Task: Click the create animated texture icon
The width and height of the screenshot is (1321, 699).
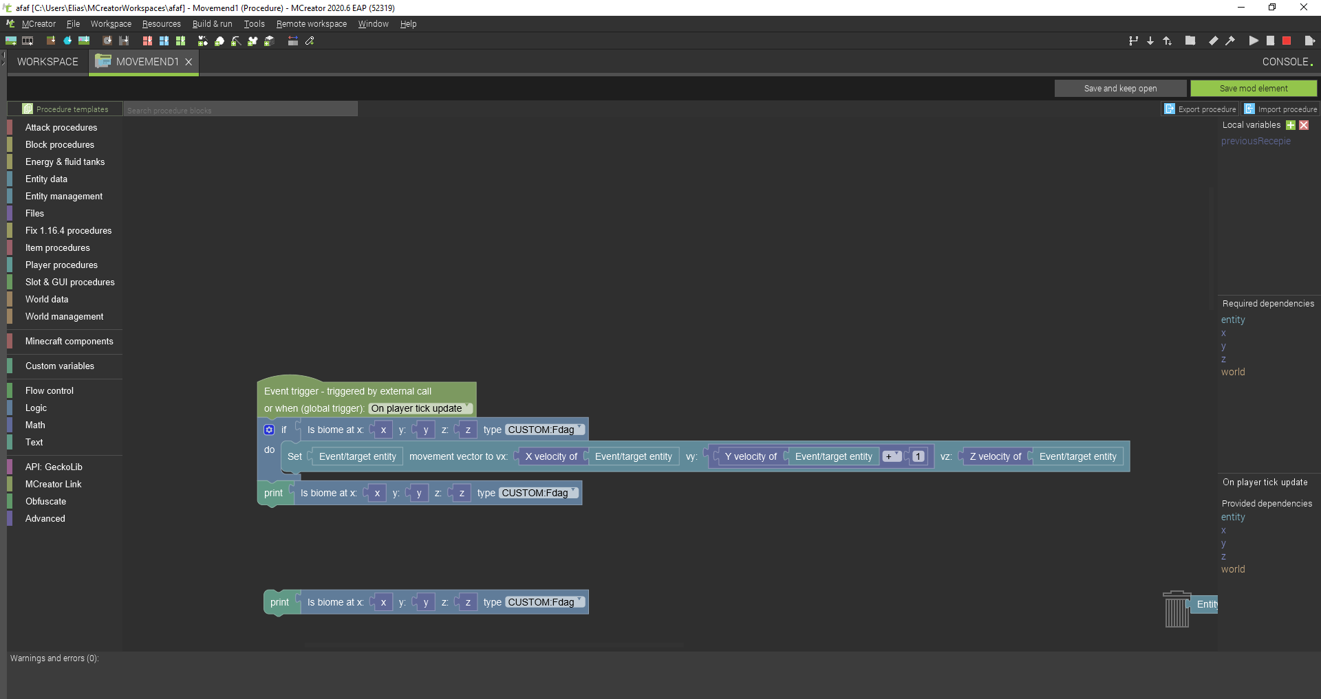Action: 28,41
